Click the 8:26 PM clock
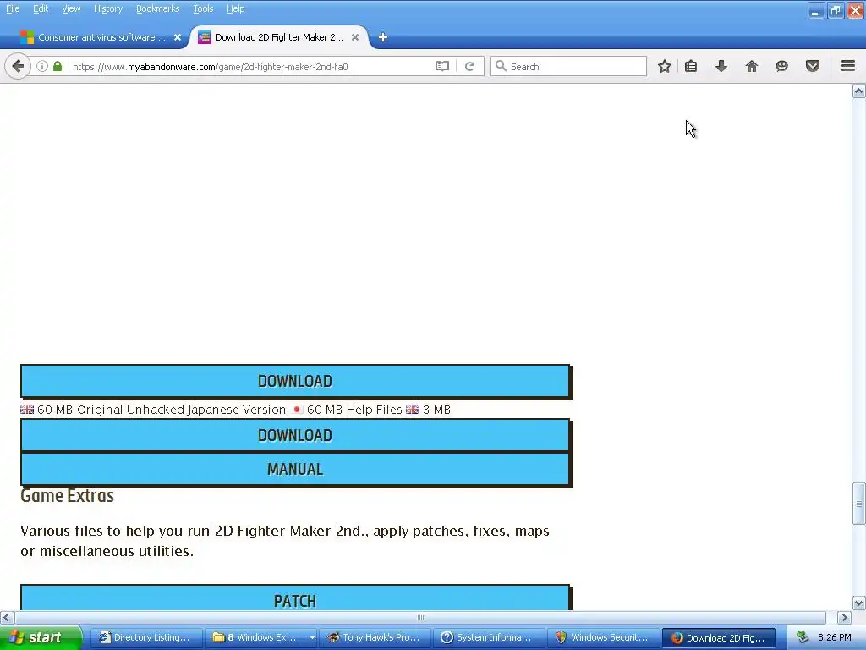The width and height of the screenshot is (866, 650). pyautogui.click(x=835, y=637)
